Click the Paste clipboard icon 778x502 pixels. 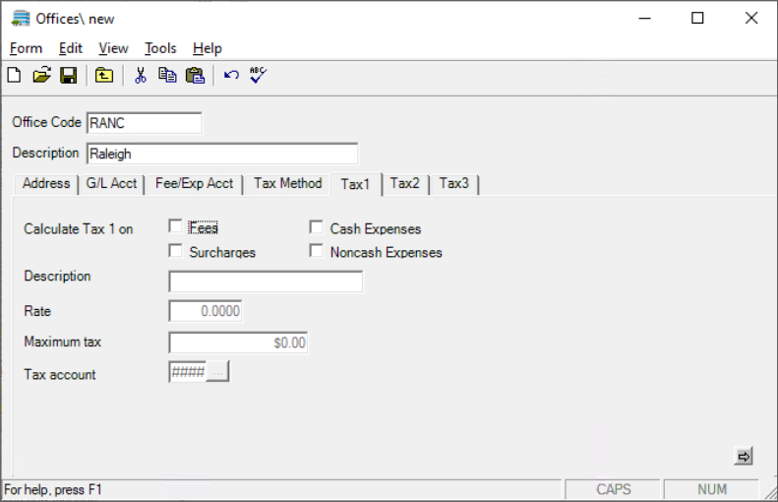coord(195,76)
